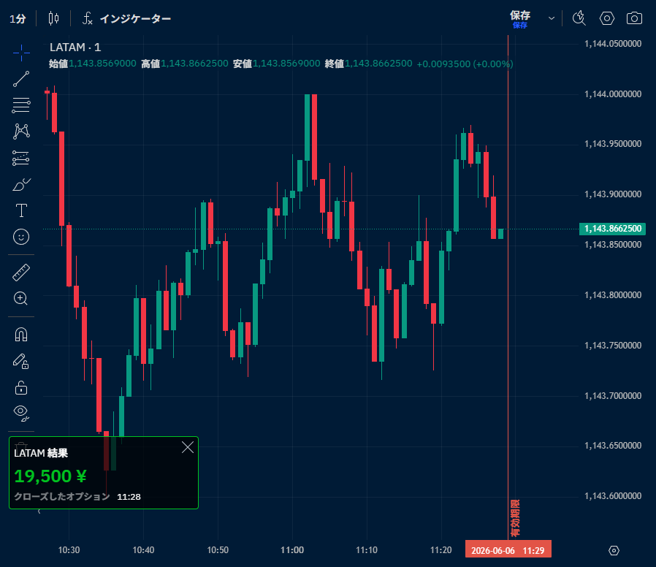Select the crosshair cursor tool

coord(21,53)
